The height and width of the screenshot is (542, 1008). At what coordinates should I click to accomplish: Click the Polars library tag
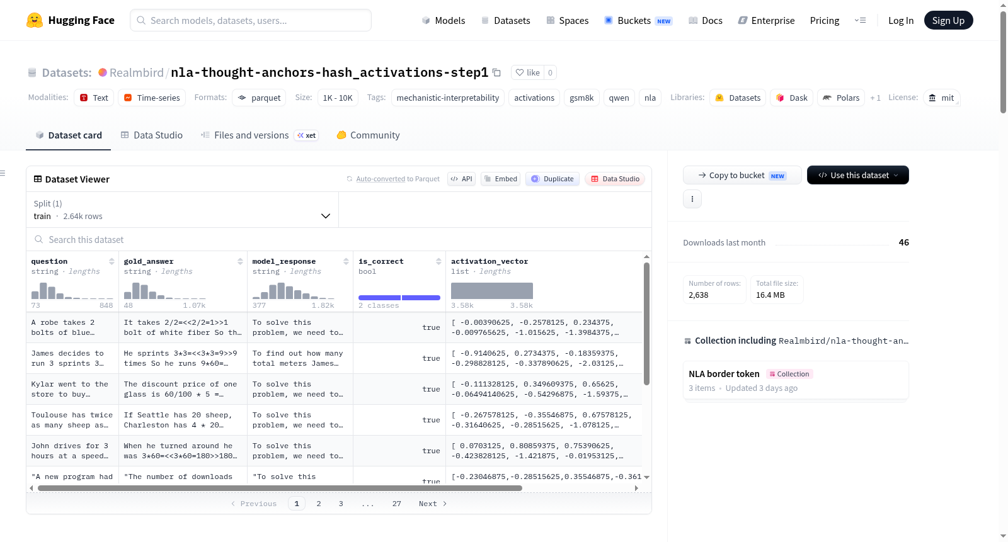[x=841, y=98]
